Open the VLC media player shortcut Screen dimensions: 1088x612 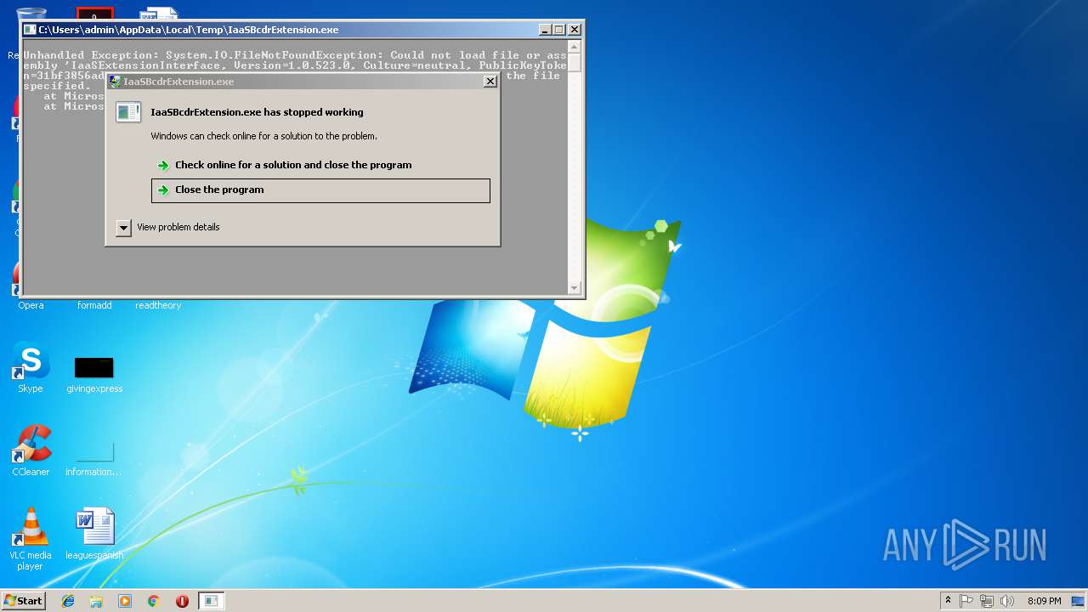point(31,538)
